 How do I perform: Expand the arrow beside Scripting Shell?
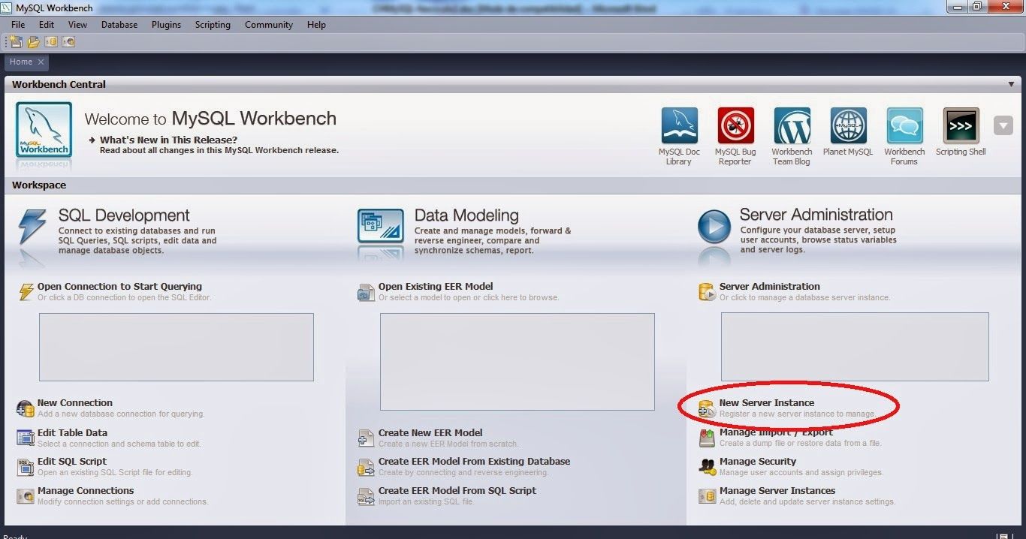click(1003, 125)
